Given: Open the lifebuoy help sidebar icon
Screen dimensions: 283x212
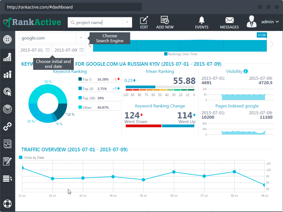Looking at the screenshot, I should (7, 204).
